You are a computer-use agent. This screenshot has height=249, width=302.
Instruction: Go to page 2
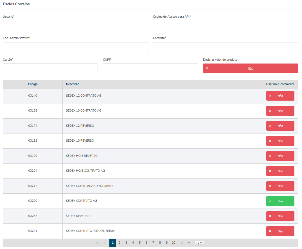coord(120,243)
